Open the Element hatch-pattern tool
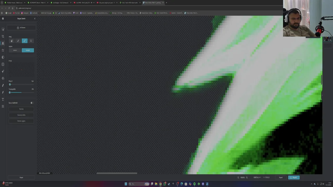The height and width of the screenshot is (187, 333). (x=3, y=106)
